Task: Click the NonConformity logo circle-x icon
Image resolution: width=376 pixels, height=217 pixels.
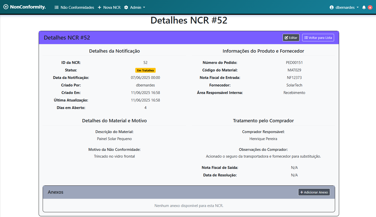Action: point(6,7)
